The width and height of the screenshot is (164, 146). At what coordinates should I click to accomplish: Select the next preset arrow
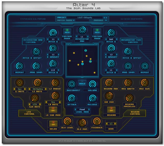[106, 18]
